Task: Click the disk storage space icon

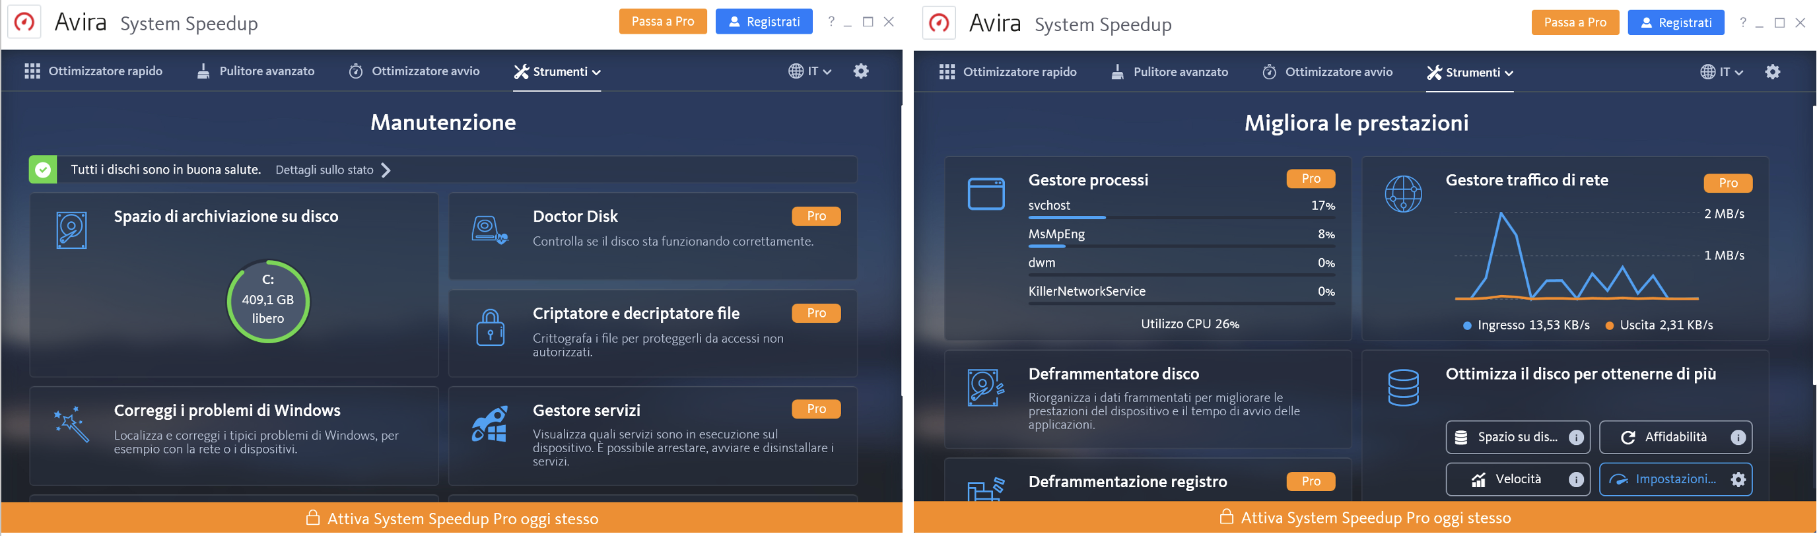Action: pyautogui.click(x=71, y=230)
